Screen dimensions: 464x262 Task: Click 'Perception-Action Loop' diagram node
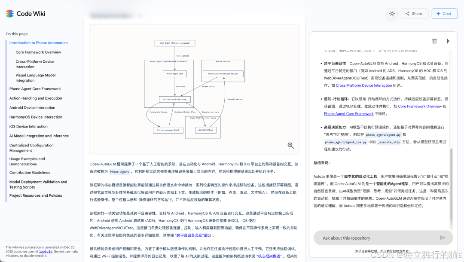[175, 99]
